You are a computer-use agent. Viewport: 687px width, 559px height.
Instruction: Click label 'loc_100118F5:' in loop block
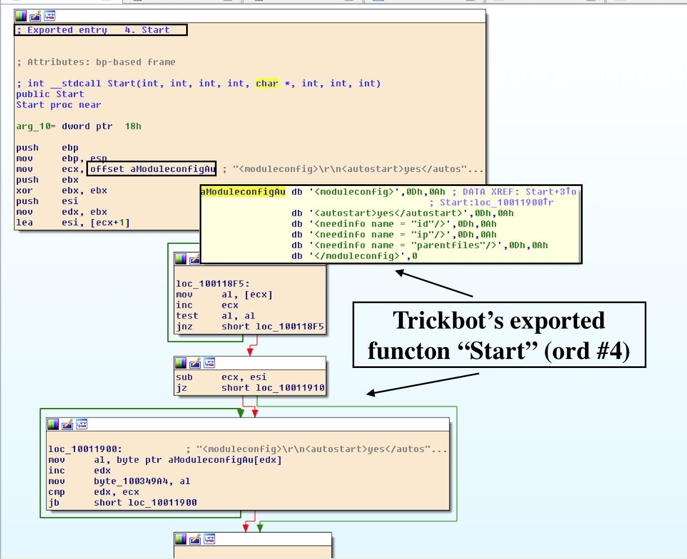point(213,284)
